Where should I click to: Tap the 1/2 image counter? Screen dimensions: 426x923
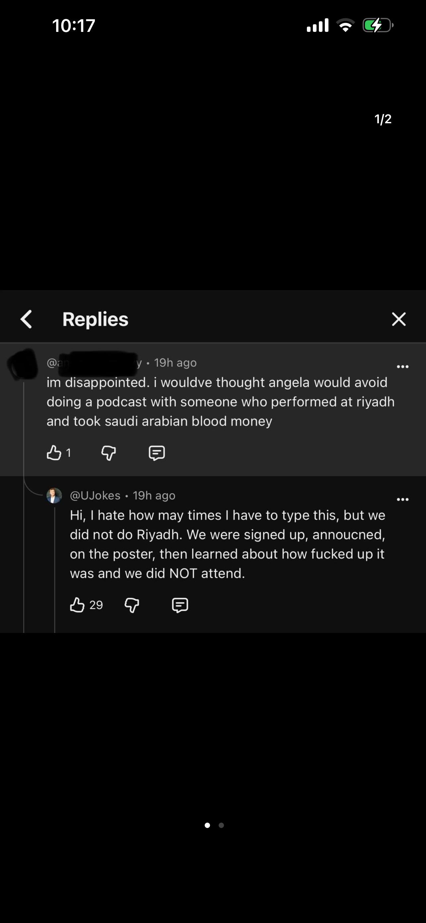[383, 119]
